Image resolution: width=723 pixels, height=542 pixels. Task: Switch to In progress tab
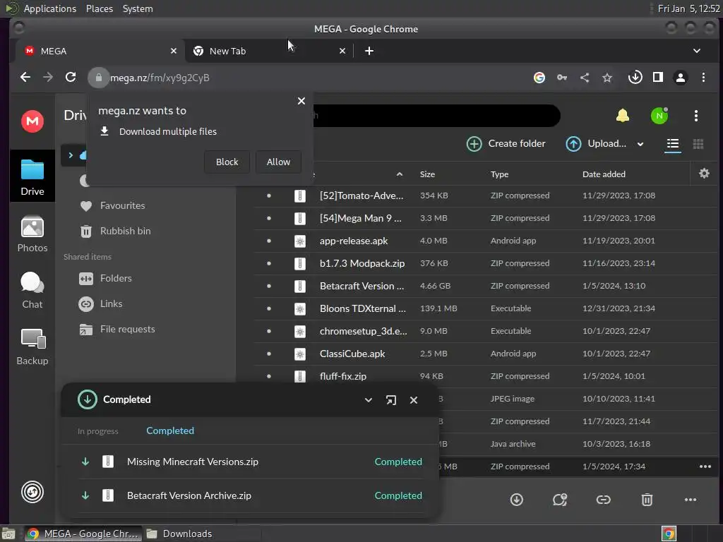(x=97, y=431)
